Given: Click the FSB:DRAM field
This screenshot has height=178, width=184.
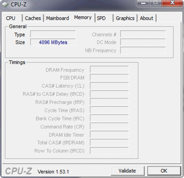Looking at the screenshot, I should 109,77.
